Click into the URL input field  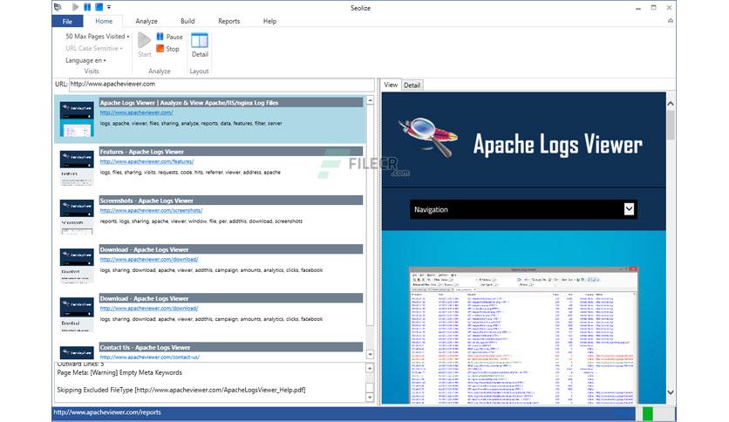click(x=221, y=84)
